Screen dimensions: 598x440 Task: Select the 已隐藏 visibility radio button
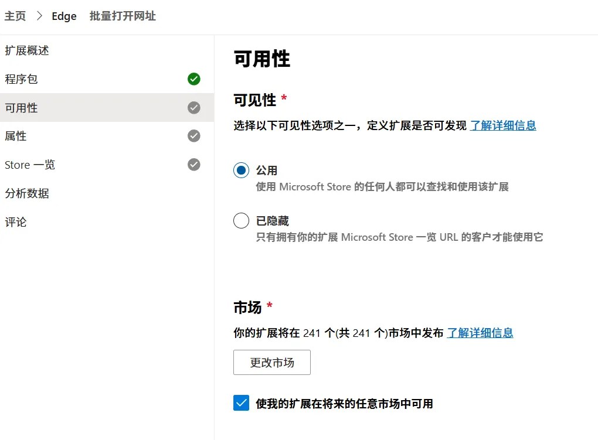click(x=241, y=221)
